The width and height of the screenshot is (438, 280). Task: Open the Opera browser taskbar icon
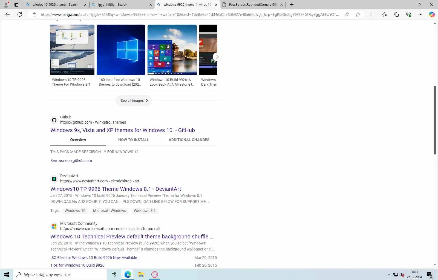click(155, 275)
